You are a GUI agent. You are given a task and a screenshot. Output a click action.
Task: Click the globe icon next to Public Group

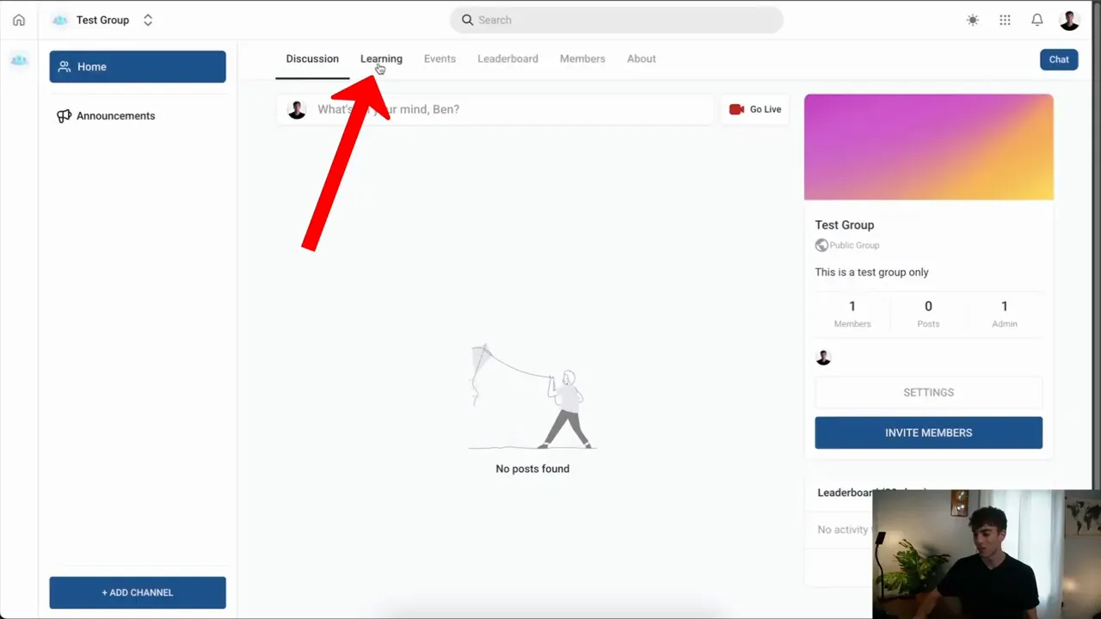[821, 245]
